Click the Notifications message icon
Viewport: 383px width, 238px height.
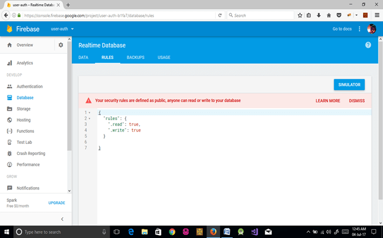[9, 188]
